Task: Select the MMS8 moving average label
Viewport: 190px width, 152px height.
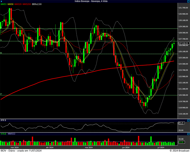Action: click(11, 4)
